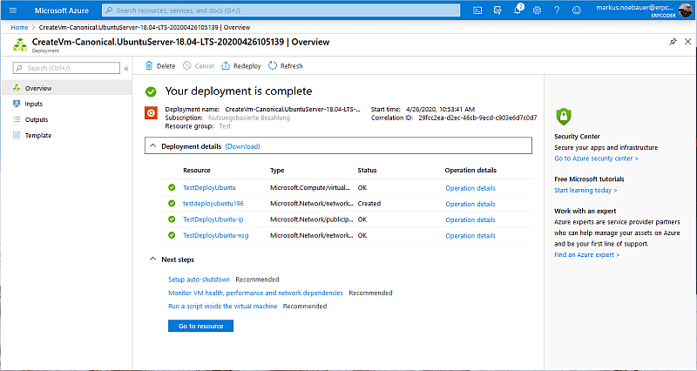Click the global search resources field
This screenshot has width=697, height=371.
point(281,10)
